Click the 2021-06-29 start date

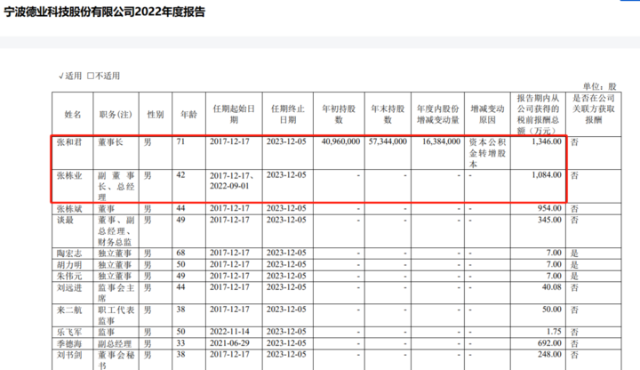(x=229, y=343)
